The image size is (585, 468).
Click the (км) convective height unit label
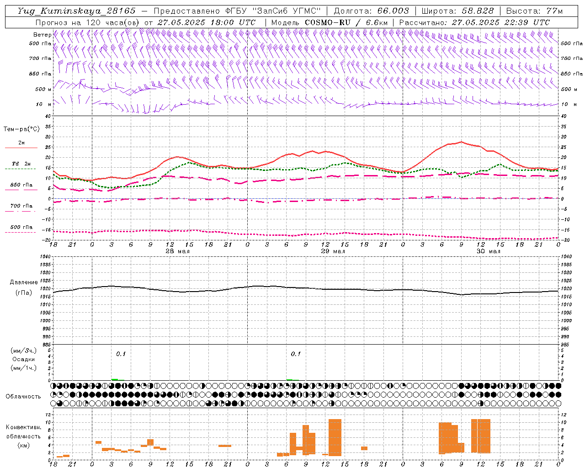tap(23, 445)
